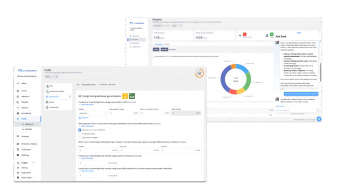This screenshot has width=340, height=193.
Task: Open the Company dropdown in Results window
Action: 161,26
